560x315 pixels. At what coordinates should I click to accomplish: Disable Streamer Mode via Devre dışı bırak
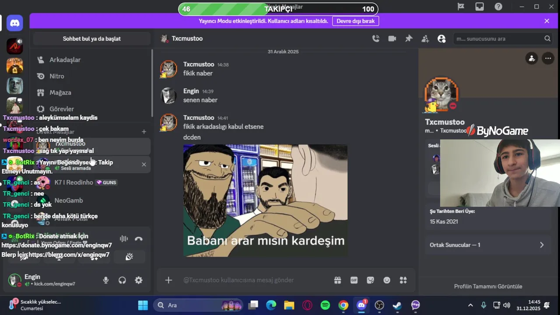pos(356,21)
